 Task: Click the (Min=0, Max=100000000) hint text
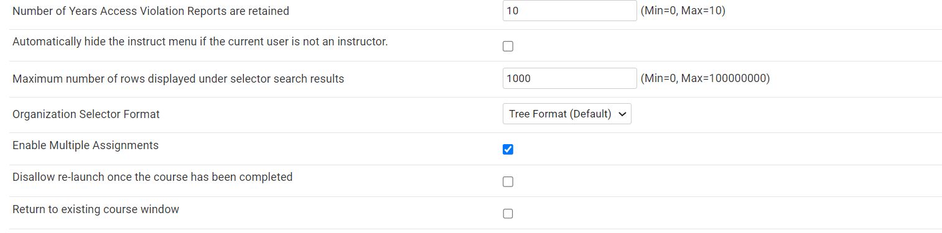coord(705,78)
